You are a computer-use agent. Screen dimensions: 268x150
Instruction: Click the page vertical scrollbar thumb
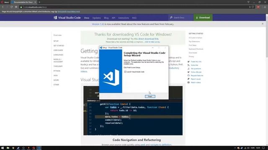tap(267, 37)
